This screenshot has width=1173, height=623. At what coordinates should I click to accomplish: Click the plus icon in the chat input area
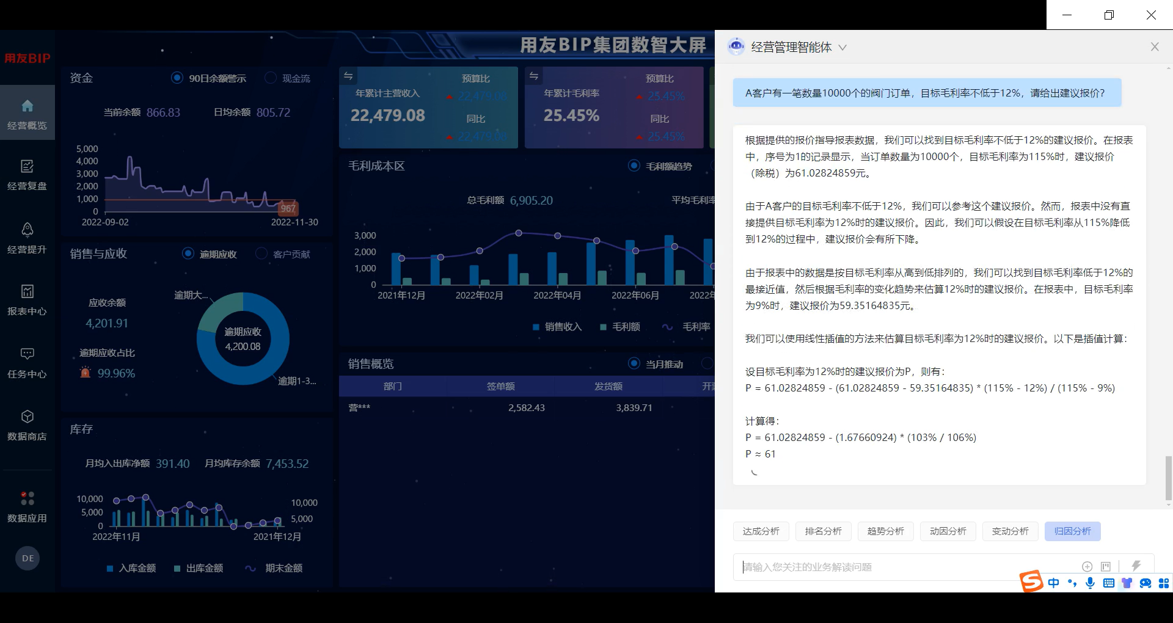(1087, 567)
